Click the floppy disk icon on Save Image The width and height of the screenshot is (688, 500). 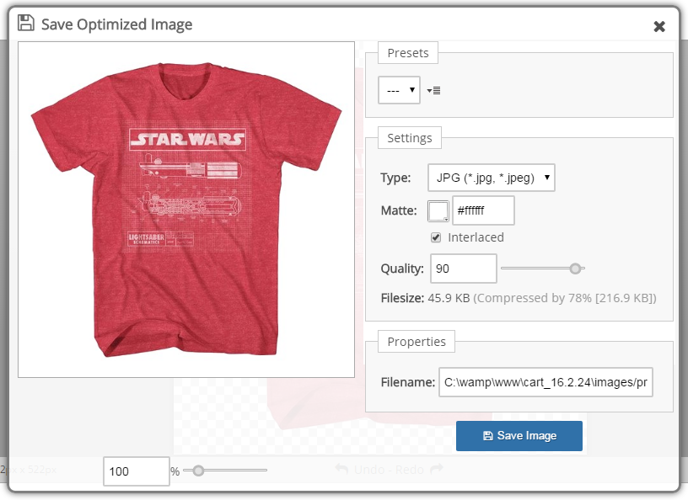coord(488,436)
